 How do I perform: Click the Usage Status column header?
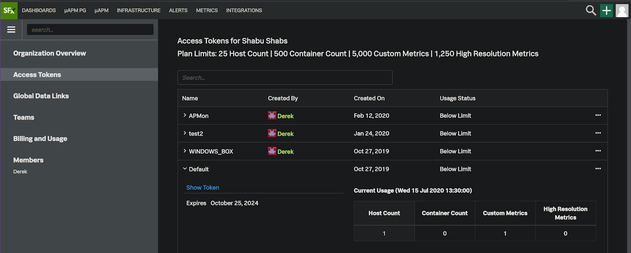457,98
